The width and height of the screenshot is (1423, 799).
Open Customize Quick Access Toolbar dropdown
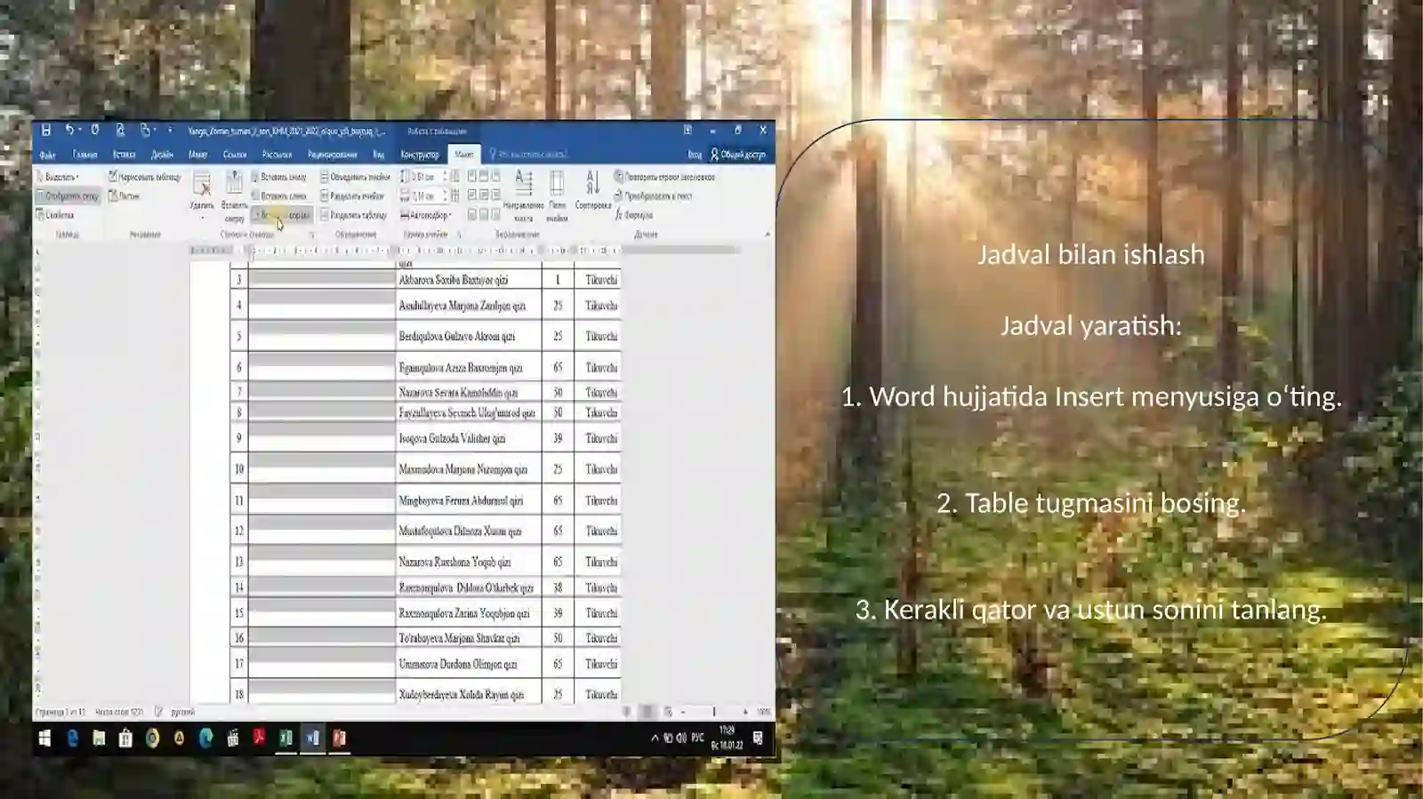point(170,130)
